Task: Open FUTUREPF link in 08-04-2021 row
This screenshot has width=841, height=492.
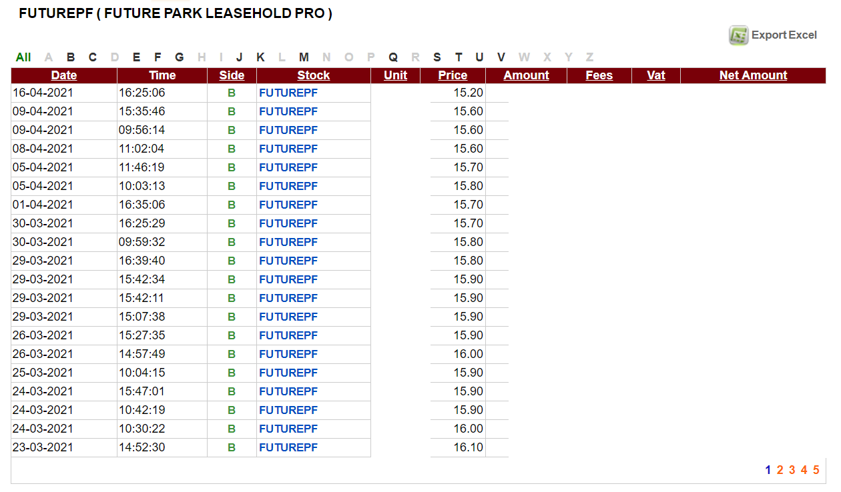Action: click(x=288, y=149)
